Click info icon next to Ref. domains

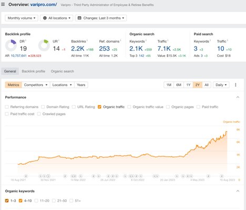[120, 40]
